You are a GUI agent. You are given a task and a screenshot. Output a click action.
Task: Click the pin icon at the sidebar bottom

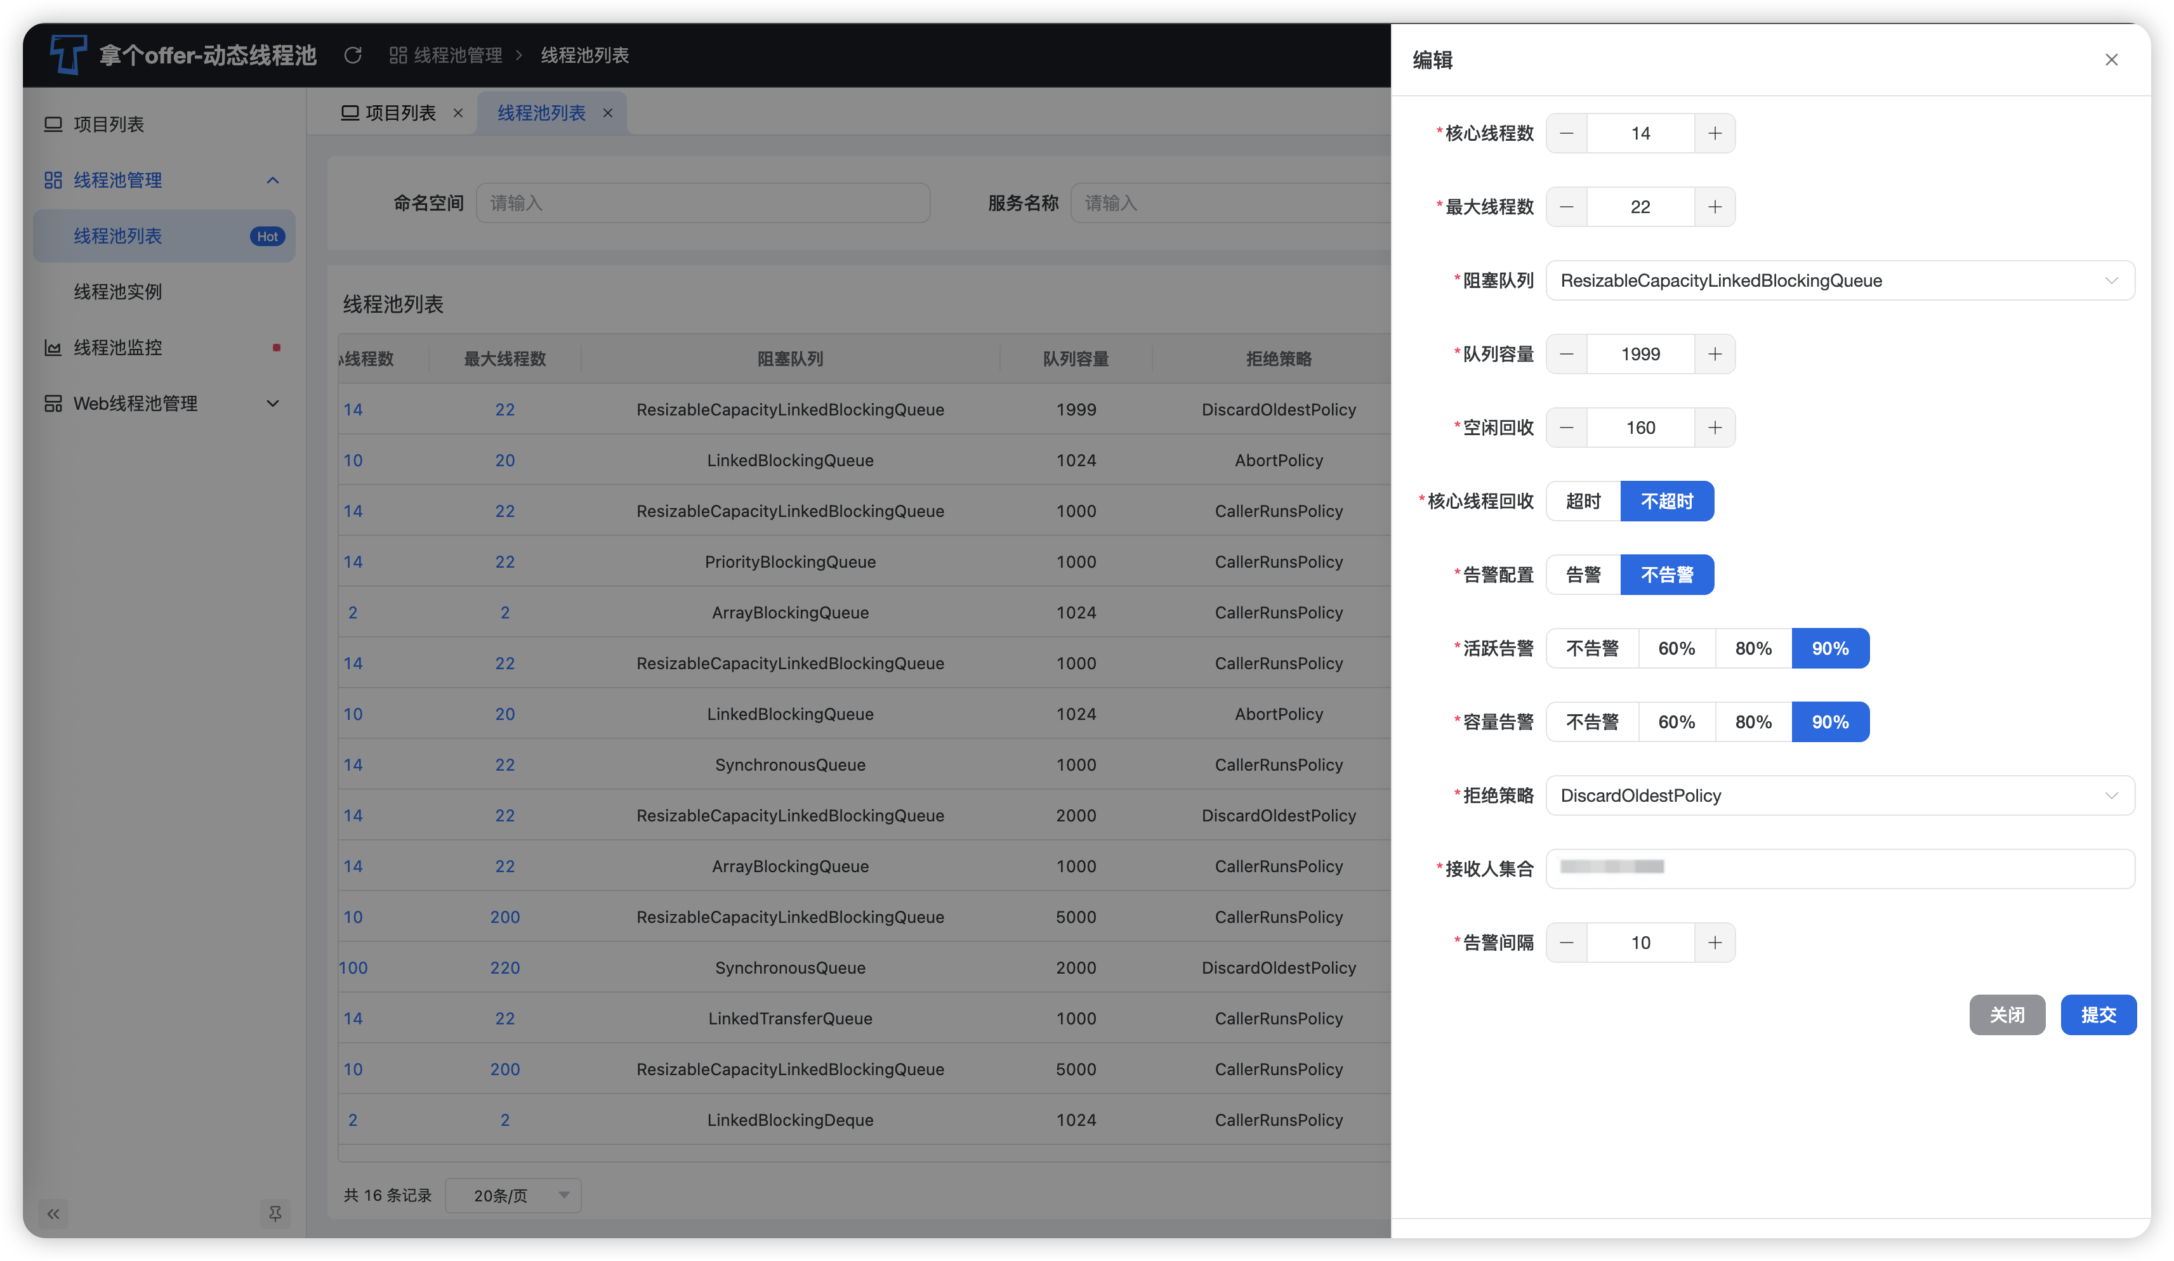(275, 1215)
